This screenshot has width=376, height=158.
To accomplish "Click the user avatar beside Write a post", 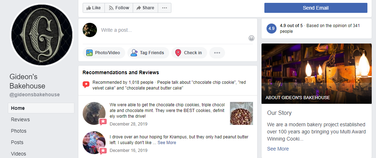I will coord(90,30).
